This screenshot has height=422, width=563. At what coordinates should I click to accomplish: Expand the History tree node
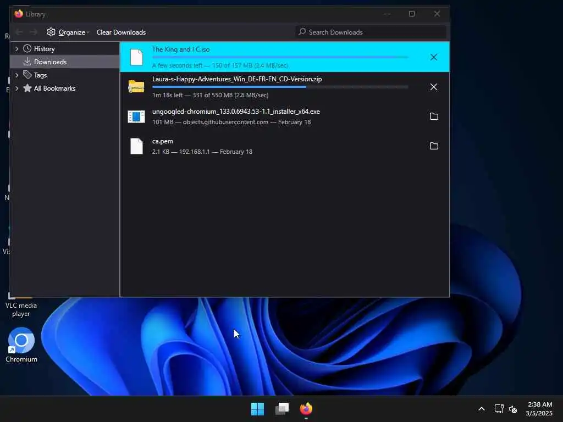pos(16,48)
